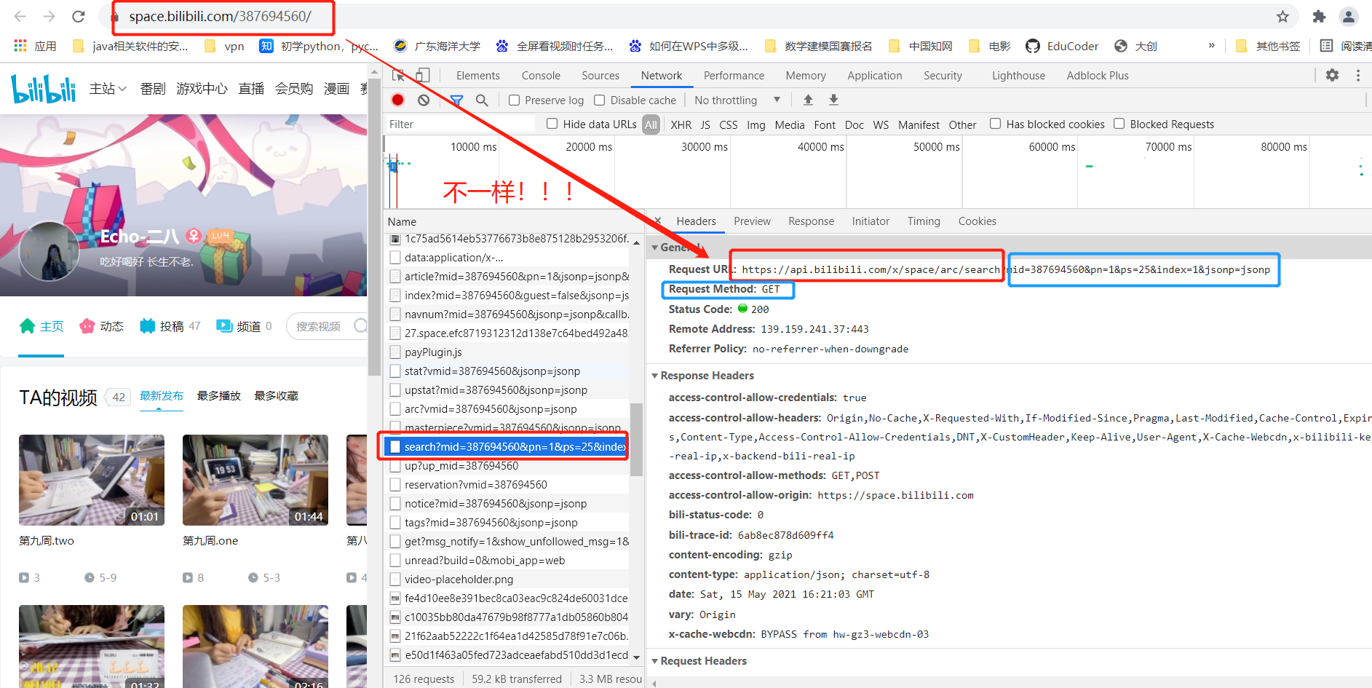Show All request types
Image resolution: width=1372 pixels, height=688 pixels.
pyautogui.click(x=651, y=124)
